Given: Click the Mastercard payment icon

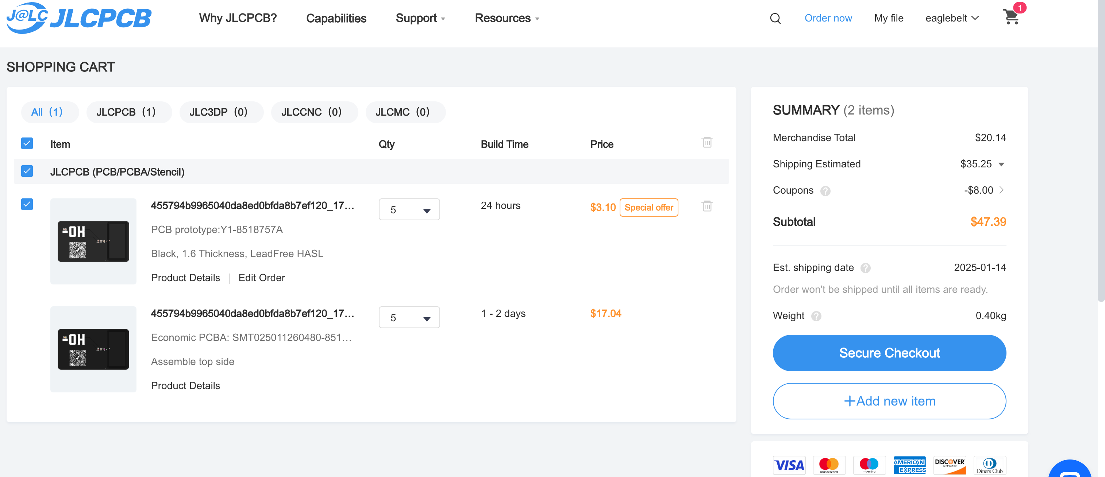Looking at the screenshot, I should click(829, 465).
